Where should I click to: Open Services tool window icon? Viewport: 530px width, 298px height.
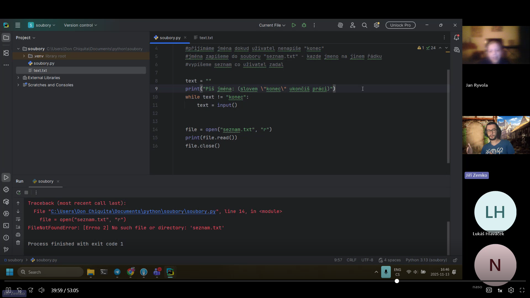[6, 213]
